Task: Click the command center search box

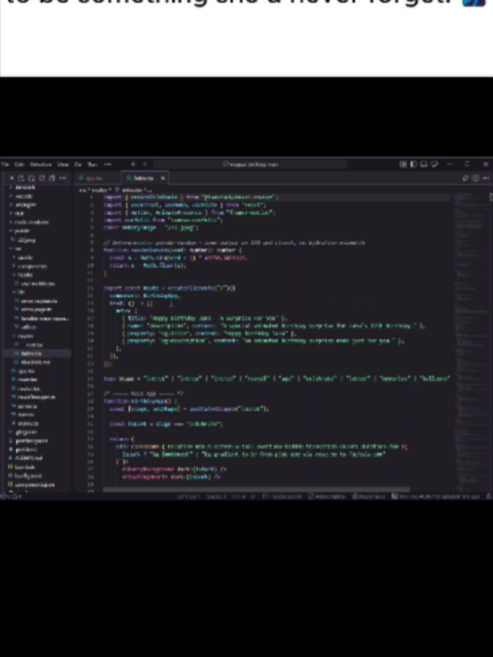Action: [250, 164]
